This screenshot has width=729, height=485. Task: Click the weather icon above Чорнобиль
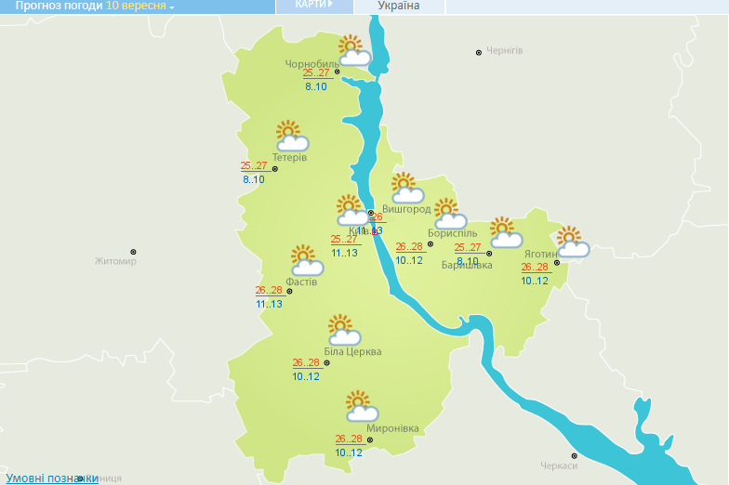354,50
